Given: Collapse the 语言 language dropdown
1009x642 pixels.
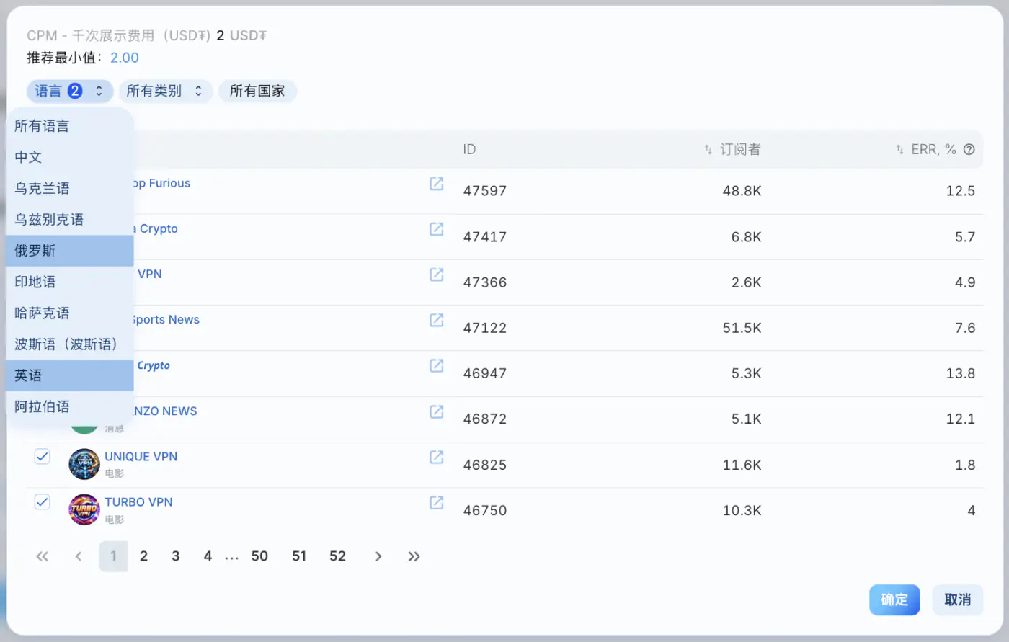Looking at the screenshot, I should point(70,91).
